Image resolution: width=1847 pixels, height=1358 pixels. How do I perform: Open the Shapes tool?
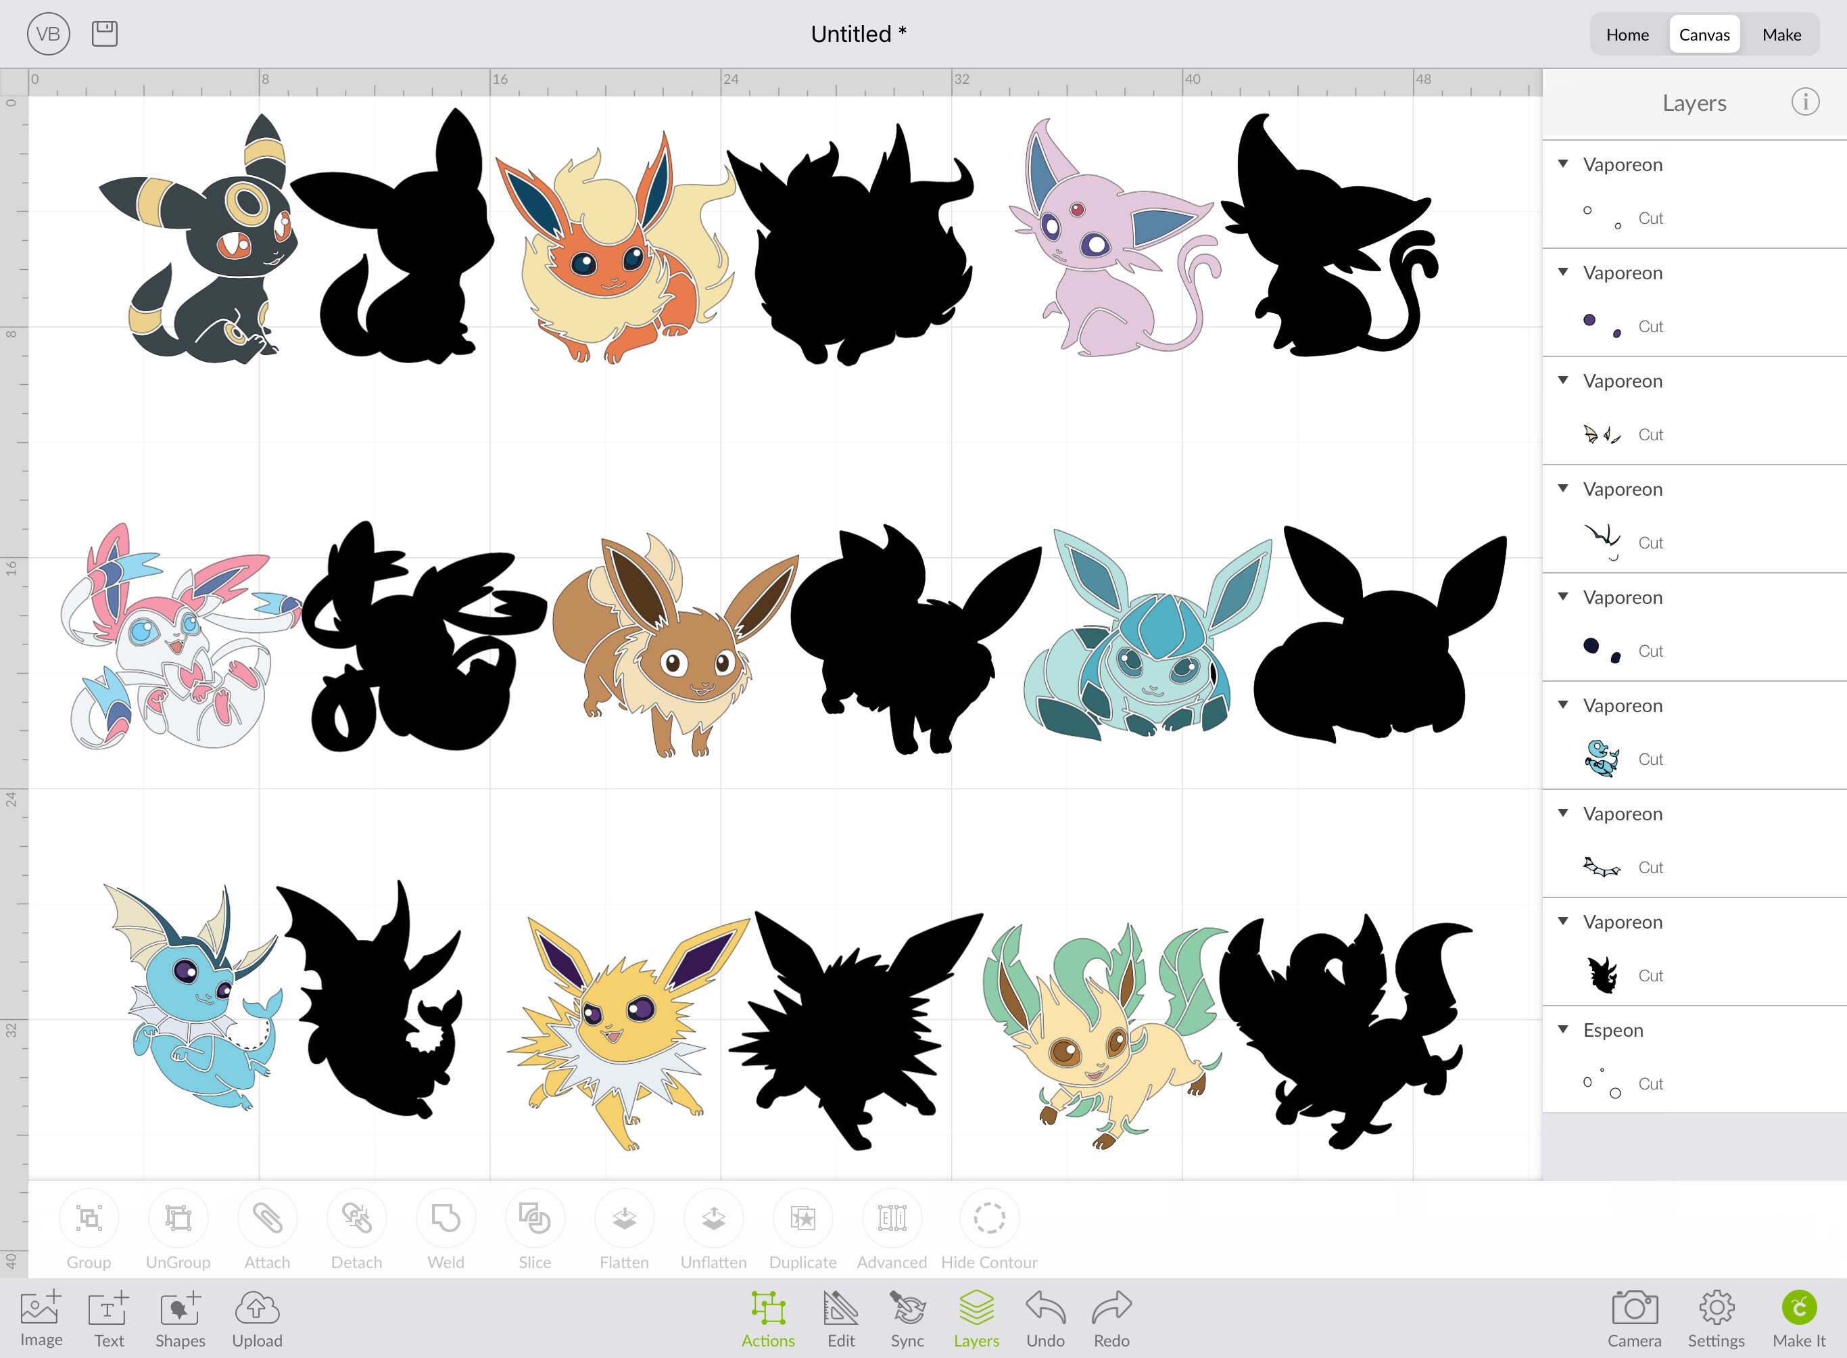(180, 1317)
